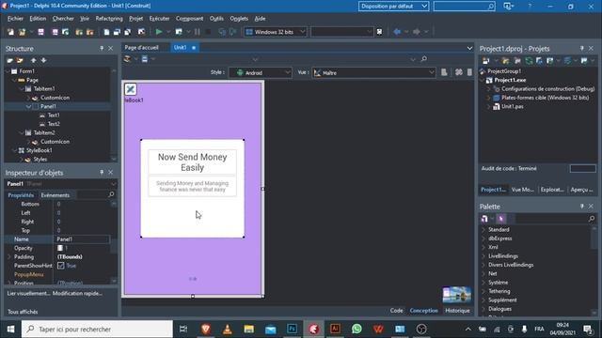Screen dimensions: 602x338
Task: Switch to the Historique tab
Action: [458, 311]
